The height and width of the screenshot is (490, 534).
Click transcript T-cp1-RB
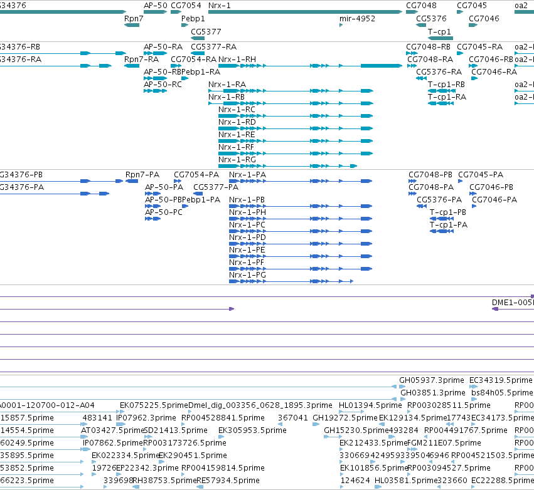(447, 85)
